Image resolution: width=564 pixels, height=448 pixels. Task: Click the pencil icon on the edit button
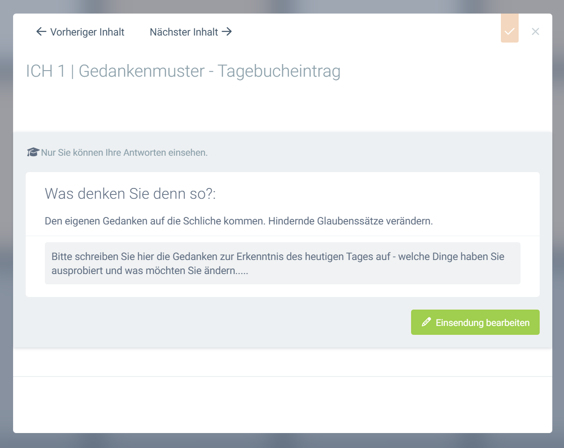coord(426,322)
